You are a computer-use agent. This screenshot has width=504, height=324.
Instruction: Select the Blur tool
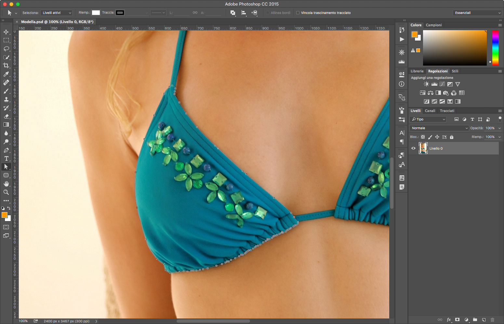tap(6, 133)
